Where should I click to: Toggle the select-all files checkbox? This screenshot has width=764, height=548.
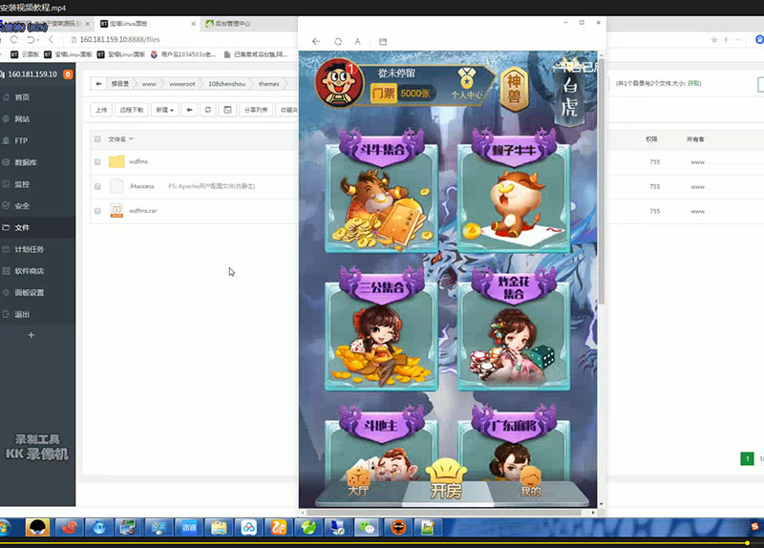tap(97, 139)
